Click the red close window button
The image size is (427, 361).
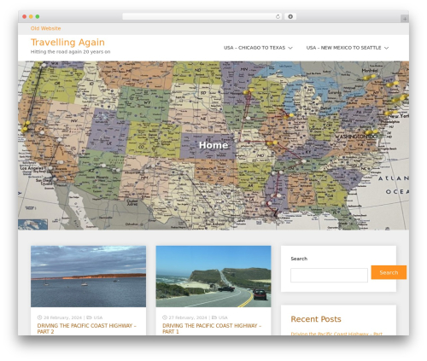tap(25, 16)
